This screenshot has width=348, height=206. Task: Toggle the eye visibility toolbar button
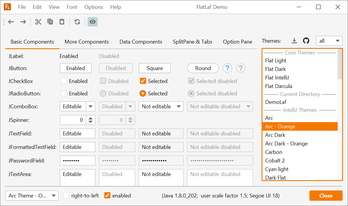coord(93,22)
